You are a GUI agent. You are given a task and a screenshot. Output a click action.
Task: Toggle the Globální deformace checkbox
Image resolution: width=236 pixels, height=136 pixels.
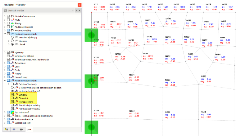click(8, 16)
